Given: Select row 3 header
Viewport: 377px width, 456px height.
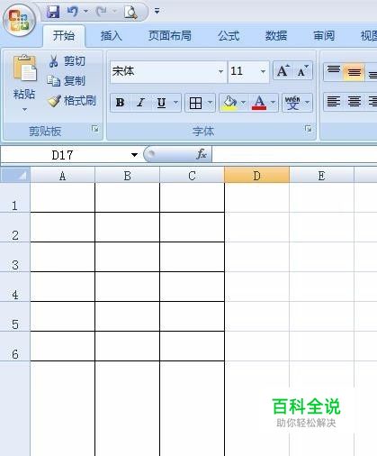Looking at the screenshot, I should click(15, 257).
